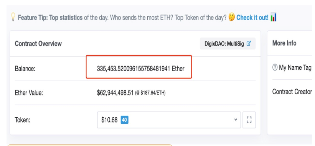315x146 pixels.
Task: Follow the 'Check it out!' link
Action: pyautogui.click(x=252, y=18)
